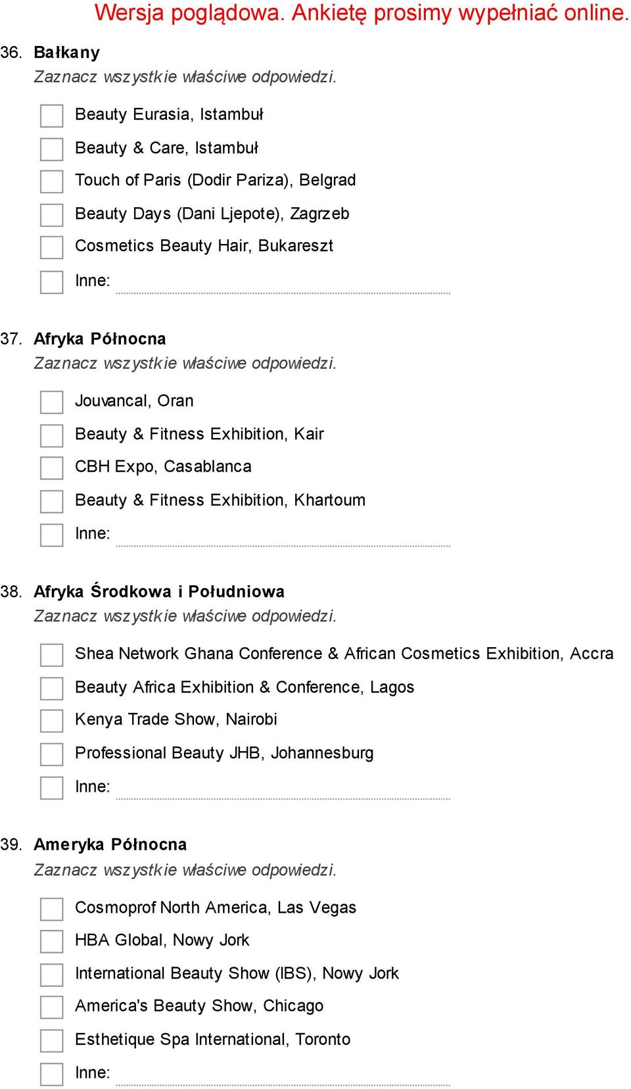Image resolution: width=631 pixels, height=1089 pixels.
Task: Select Touch of Paris, Belgrad checkbox
Action: coord(51,181)
